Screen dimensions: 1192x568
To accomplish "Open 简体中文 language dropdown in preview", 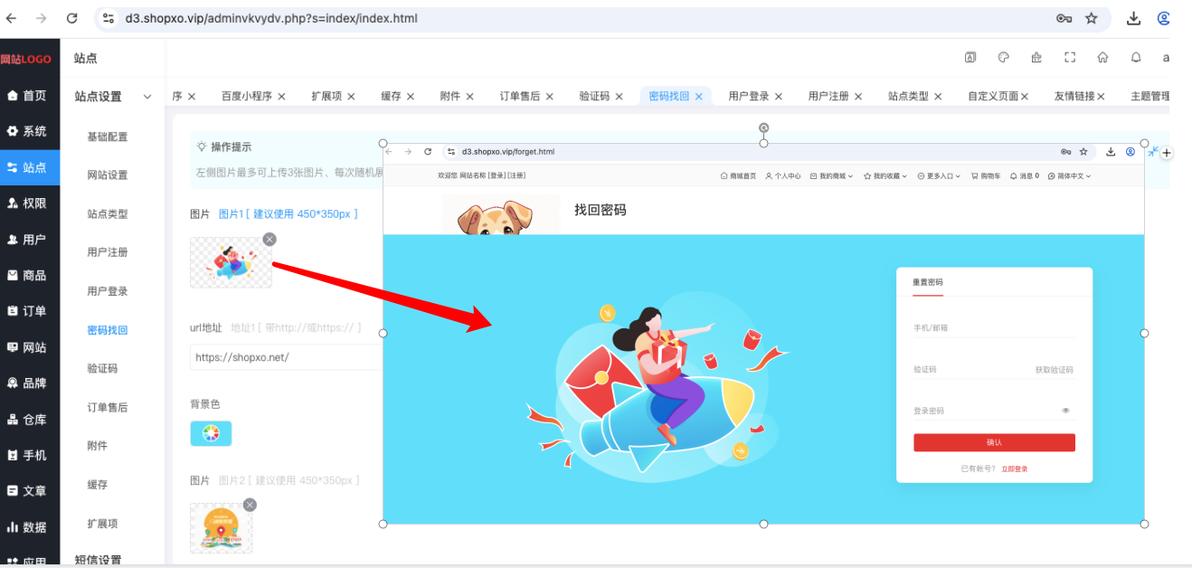I will 1069,175.
